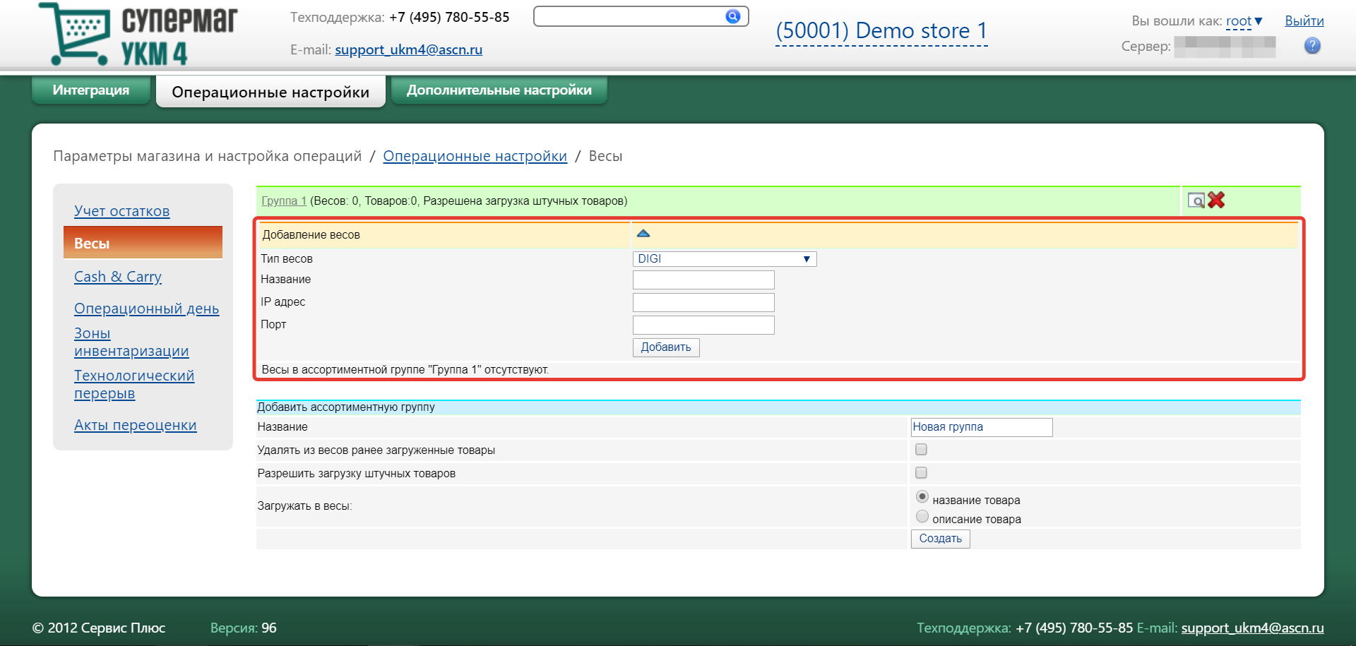
Task: Switch to the Интеграция tab
Action: tap(91, 90)
